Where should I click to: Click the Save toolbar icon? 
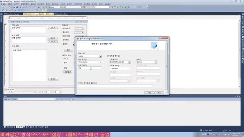coord(14,7)
